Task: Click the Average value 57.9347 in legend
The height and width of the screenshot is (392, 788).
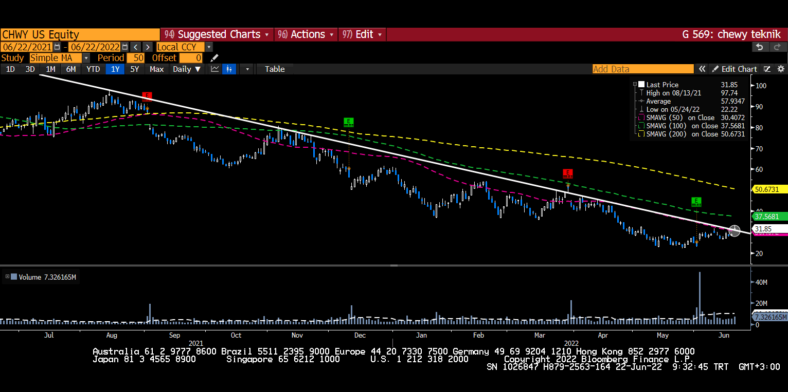Action: [x=732, y=101]
